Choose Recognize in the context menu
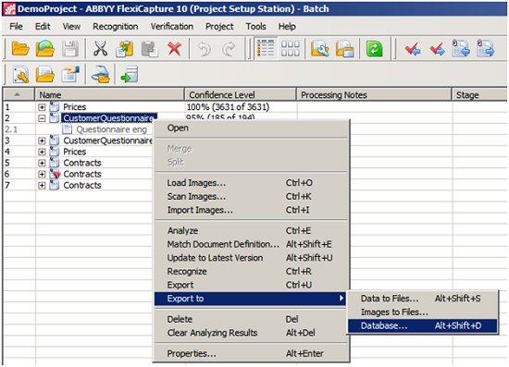 coord(251,272)
